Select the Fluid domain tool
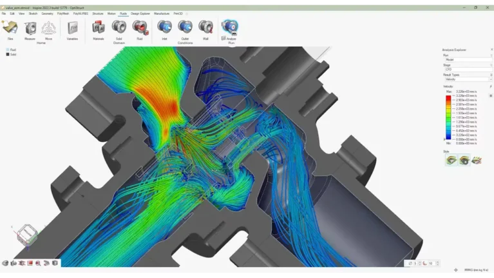The image size is (494, 278). click(140, 29)
